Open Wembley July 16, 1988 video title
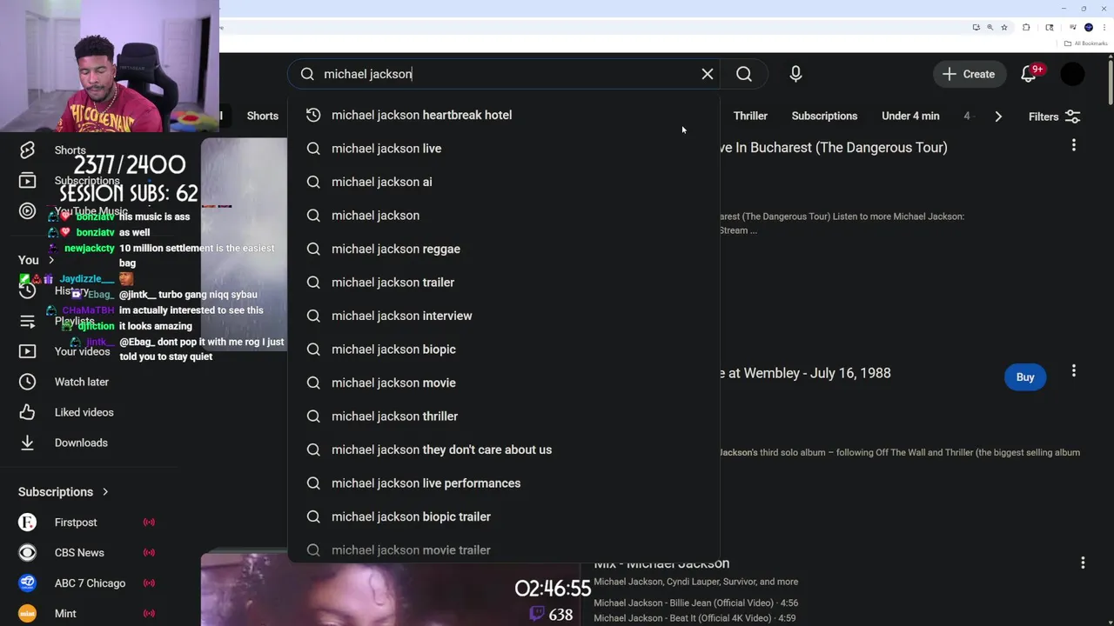1114x626 pixels. point(805,373)
